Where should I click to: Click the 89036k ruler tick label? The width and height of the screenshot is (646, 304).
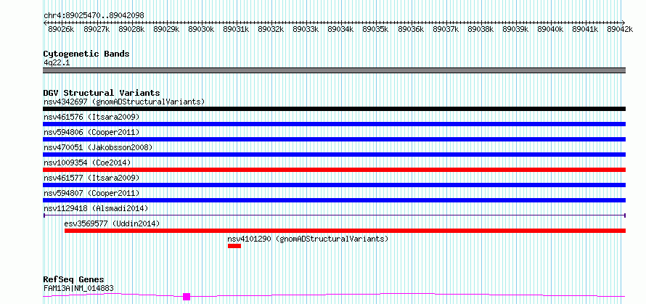pos(411,29)
